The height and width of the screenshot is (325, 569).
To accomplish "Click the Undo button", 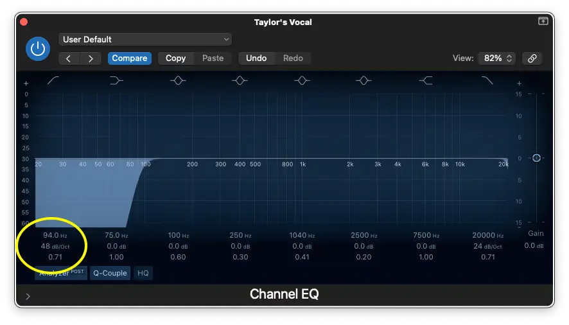I will point(256,58).
